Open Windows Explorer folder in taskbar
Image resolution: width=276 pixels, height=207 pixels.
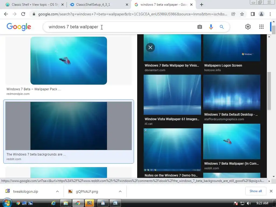click(x=66, y=203)
